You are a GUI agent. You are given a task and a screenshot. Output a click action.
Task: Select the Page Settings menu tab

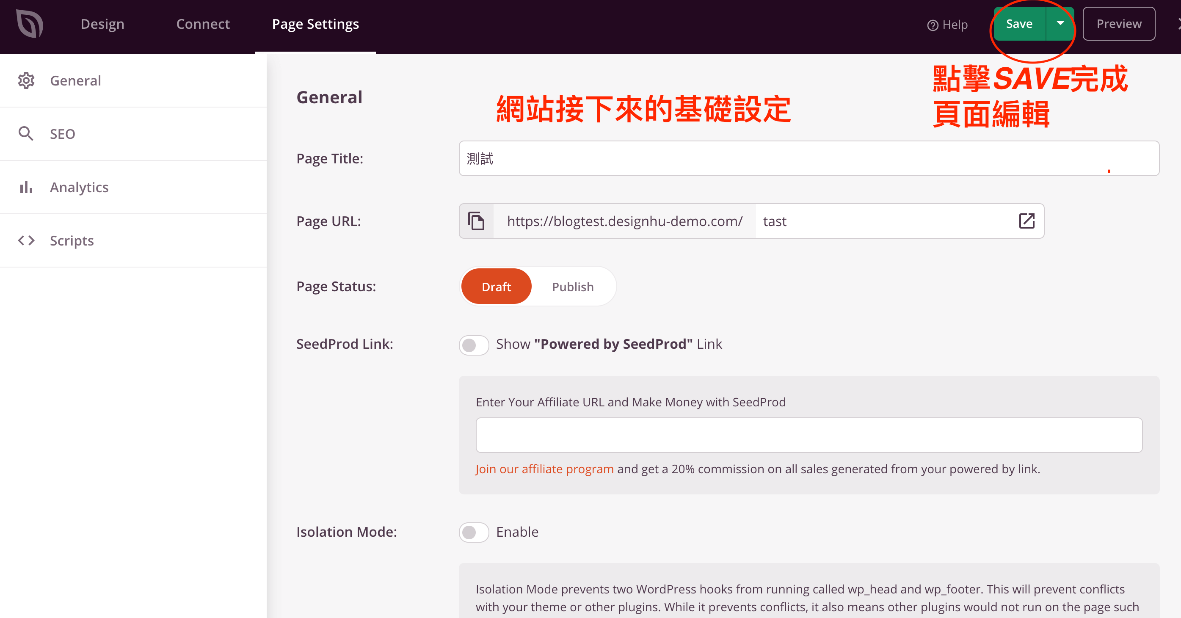315,23
